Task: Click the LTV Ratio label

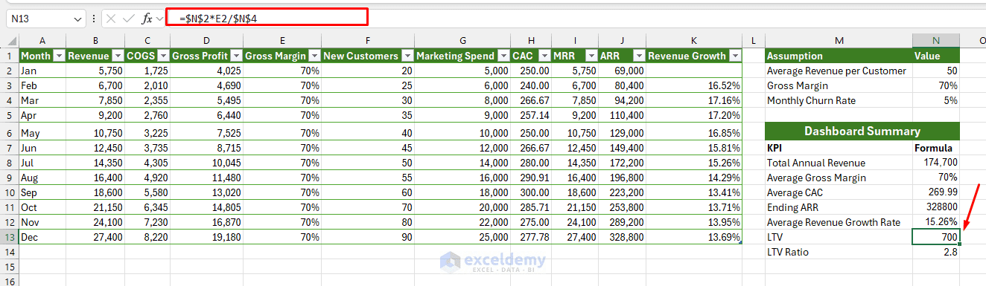Action: coord(787,252)
